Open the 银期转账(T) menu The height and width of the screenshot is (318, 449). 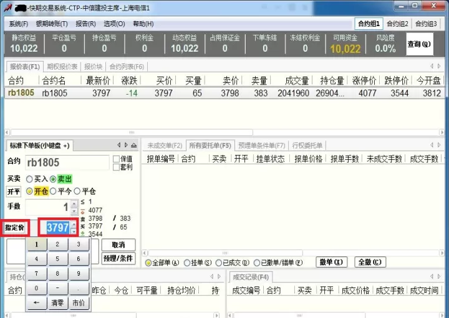point(52,24)
